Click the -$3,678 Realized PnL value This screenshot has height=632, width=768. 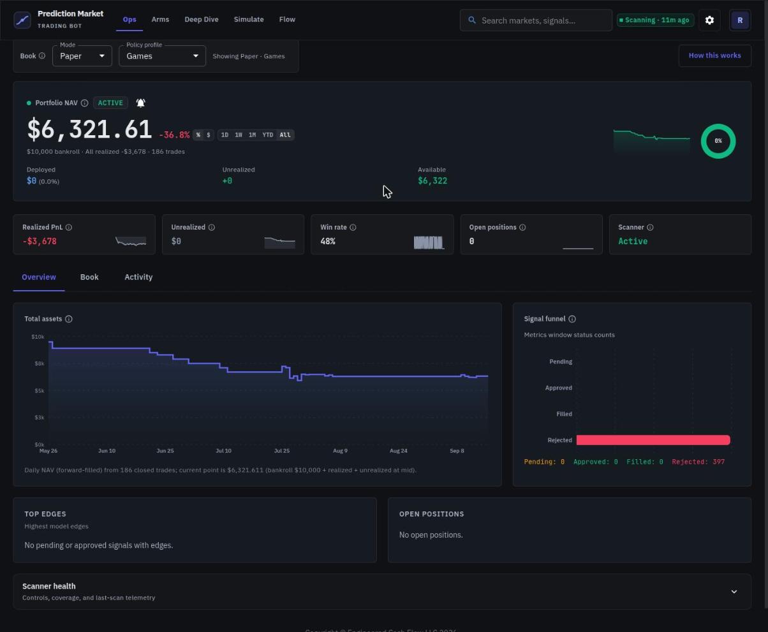click(x=40, y=241)
